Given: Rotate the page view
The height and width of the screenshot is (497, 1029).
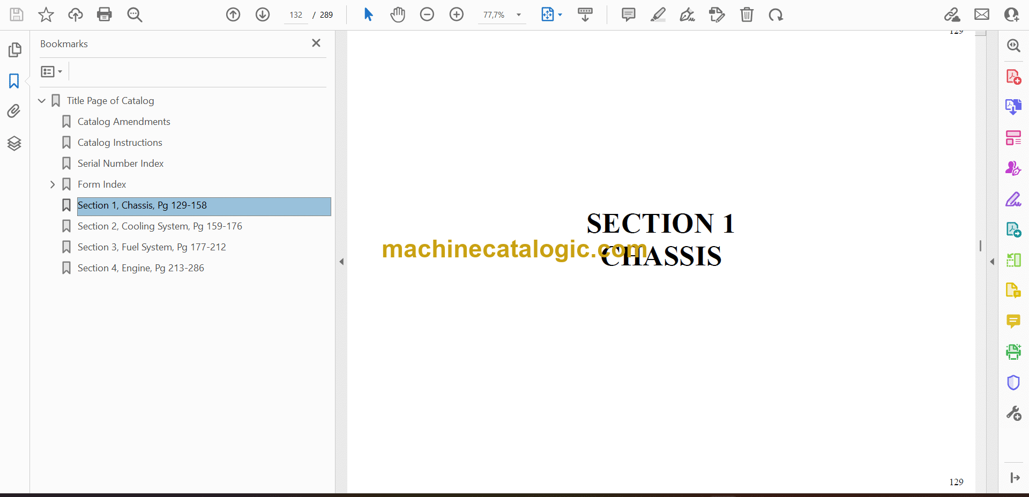Looking at the screenshot, I should (x=776, y=14).
